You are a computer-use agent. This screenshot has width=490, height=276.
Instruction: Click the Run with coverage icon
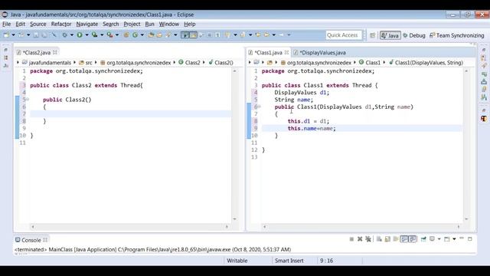tap(95, 35)
